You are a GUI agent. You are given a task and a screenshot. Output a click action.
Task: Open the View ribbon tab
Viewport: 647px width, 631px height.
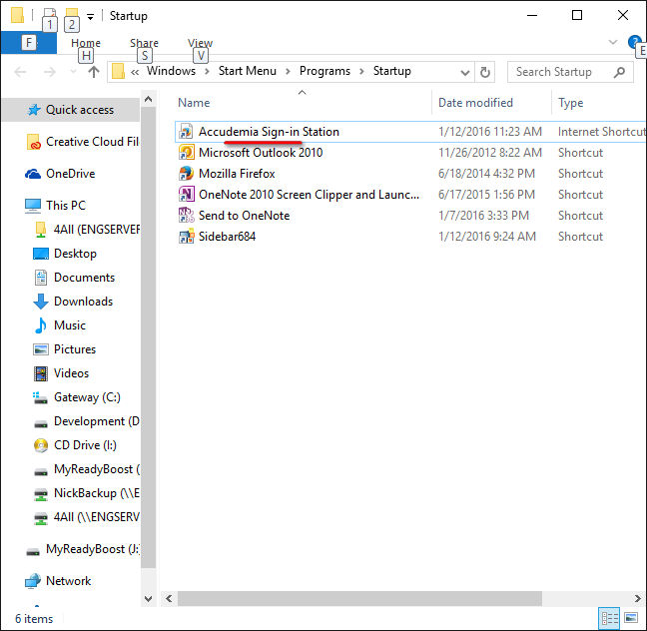pos(200,43)
